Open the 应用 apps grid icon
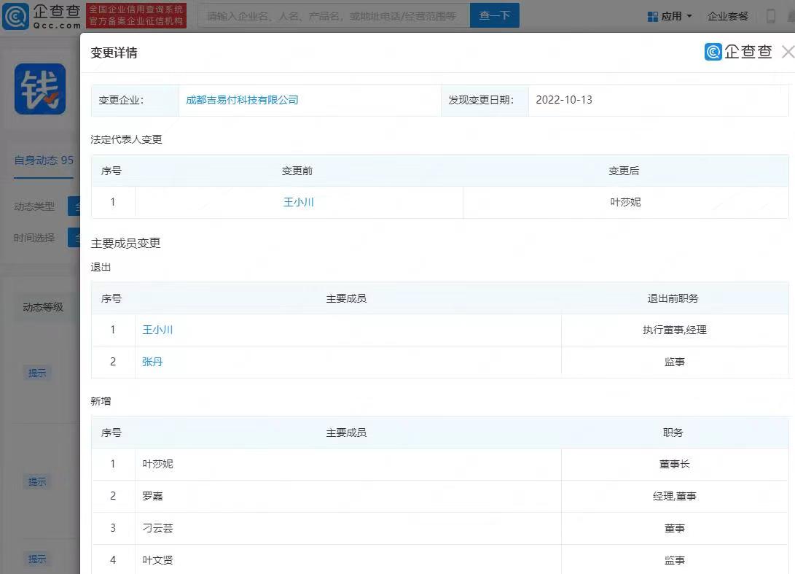 (652, 17)
